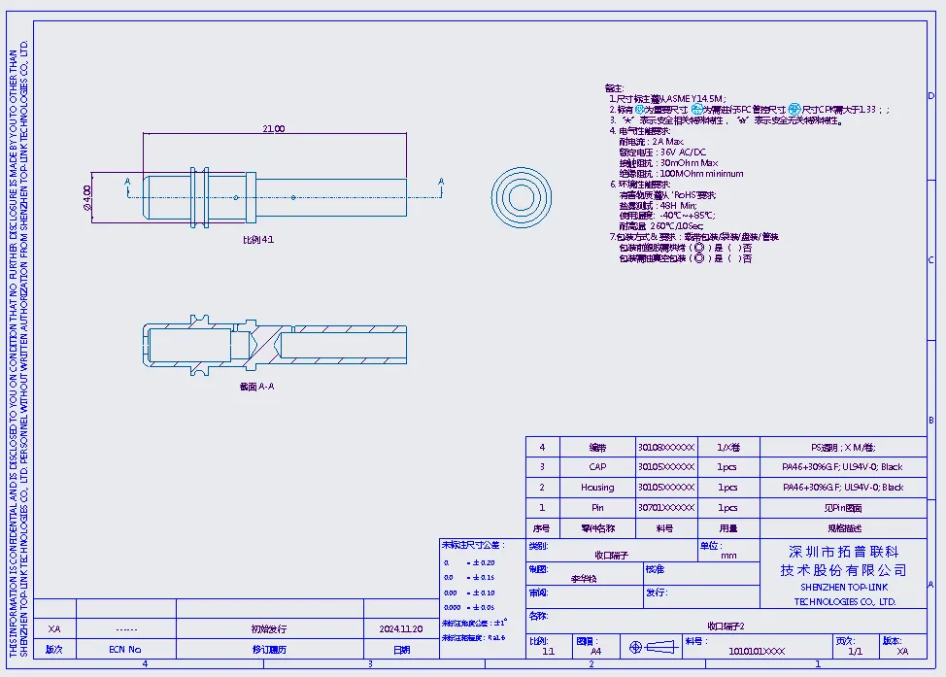Click the Housing row in parts table
Viewport: 946px width, 677px height.
coord(597,488)
